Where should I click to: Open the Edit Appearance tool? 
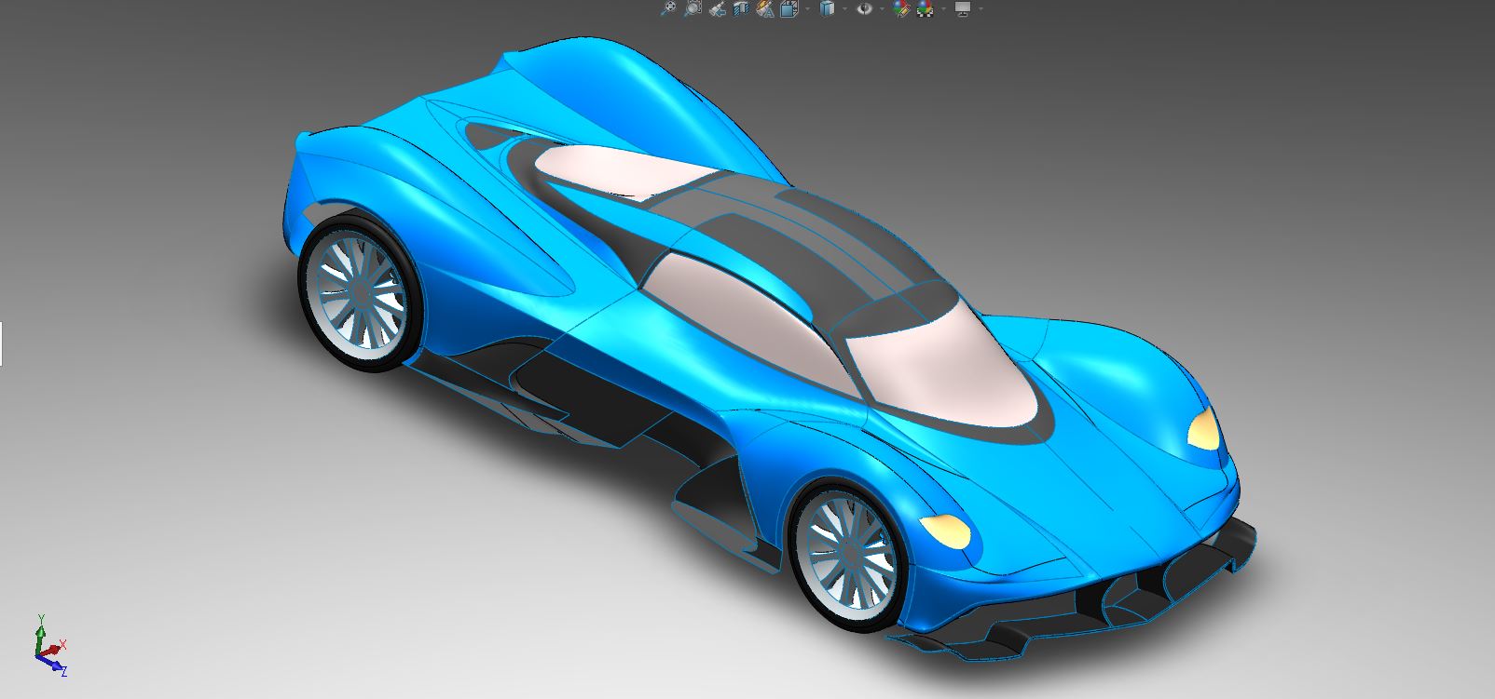[x=901, y=8]
